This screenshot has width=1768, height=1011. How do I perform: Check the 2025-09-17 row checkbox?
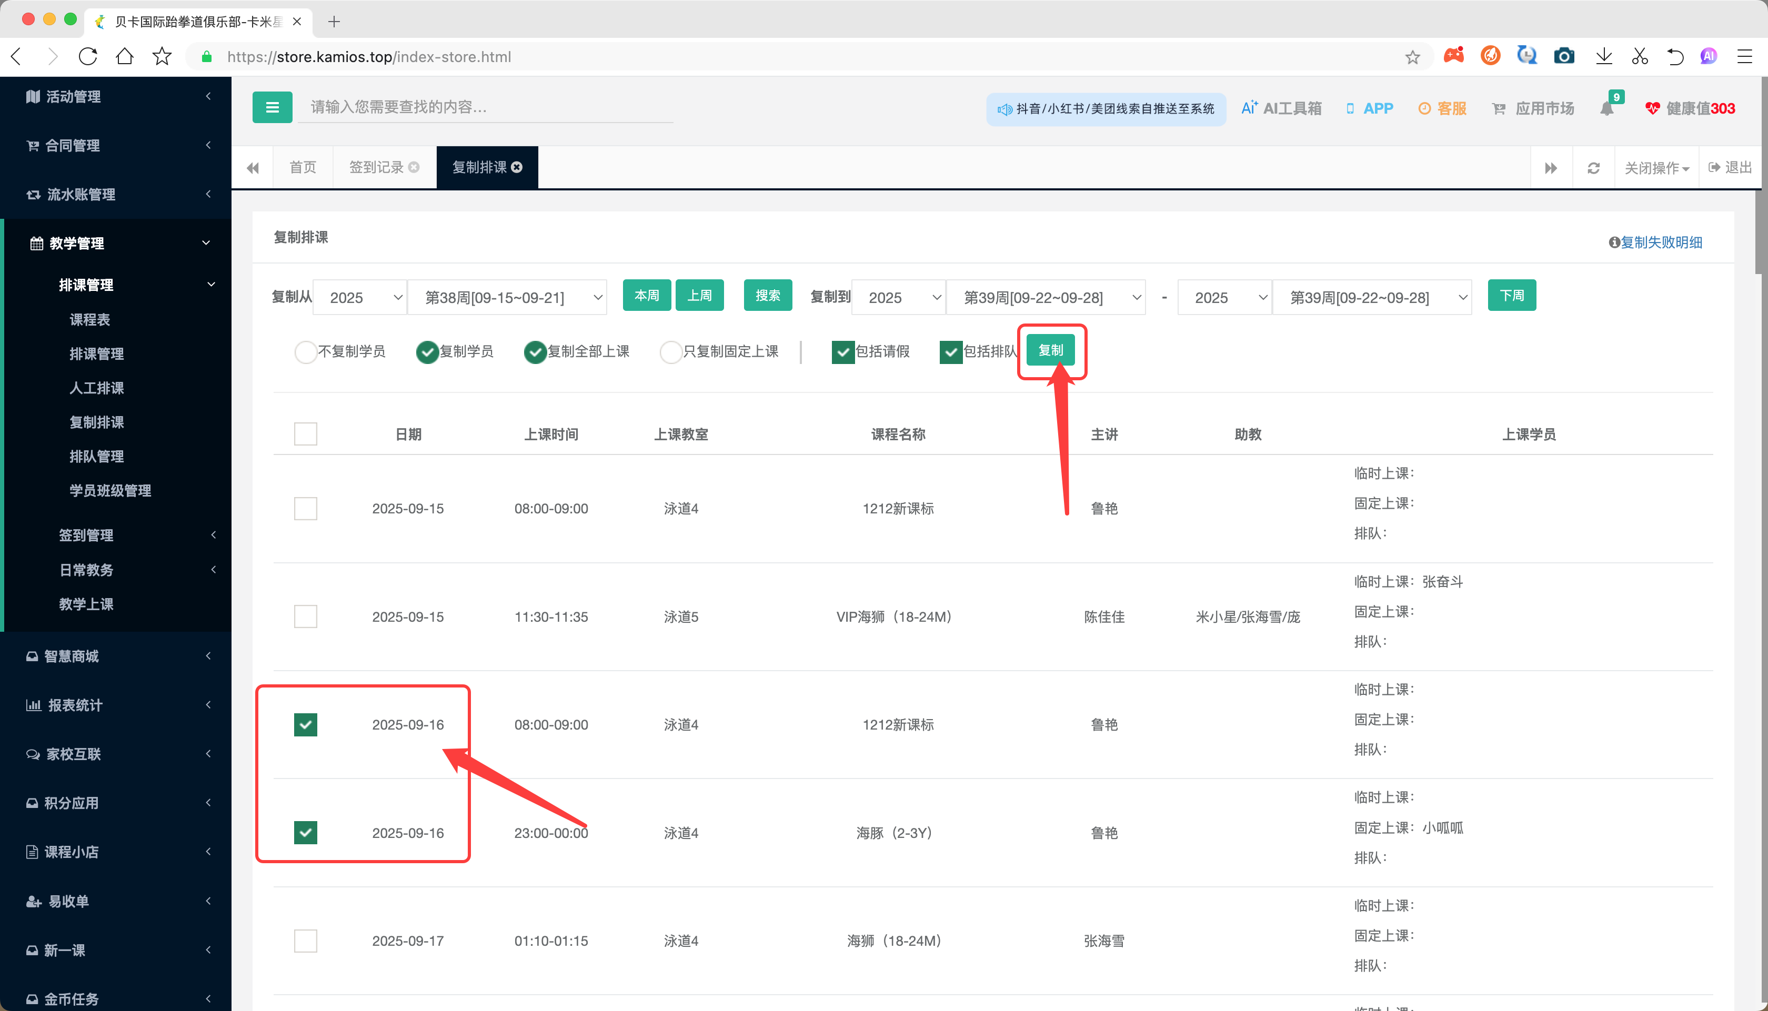pos(306,941)
